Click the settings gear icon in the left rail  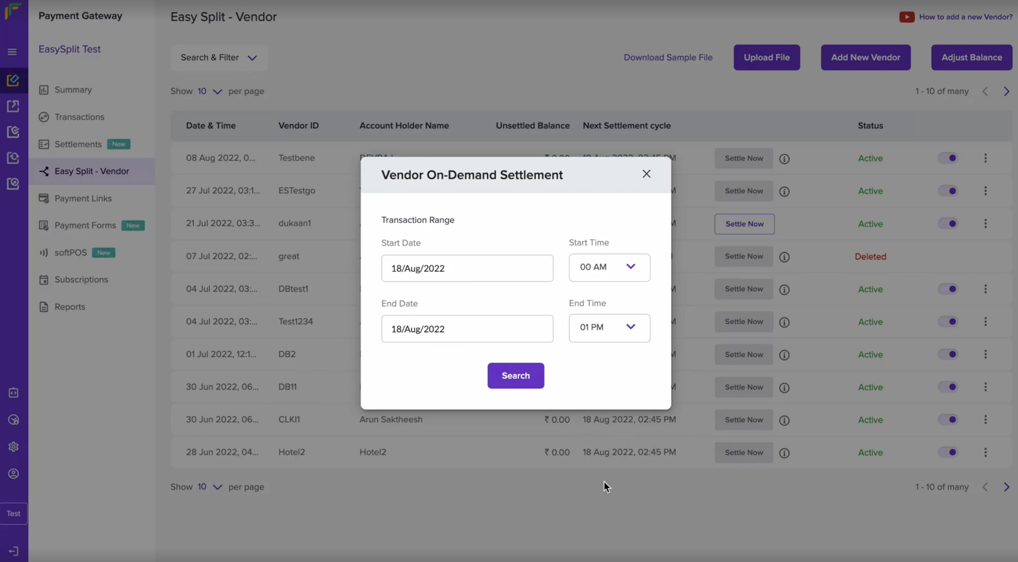point(13,447)
